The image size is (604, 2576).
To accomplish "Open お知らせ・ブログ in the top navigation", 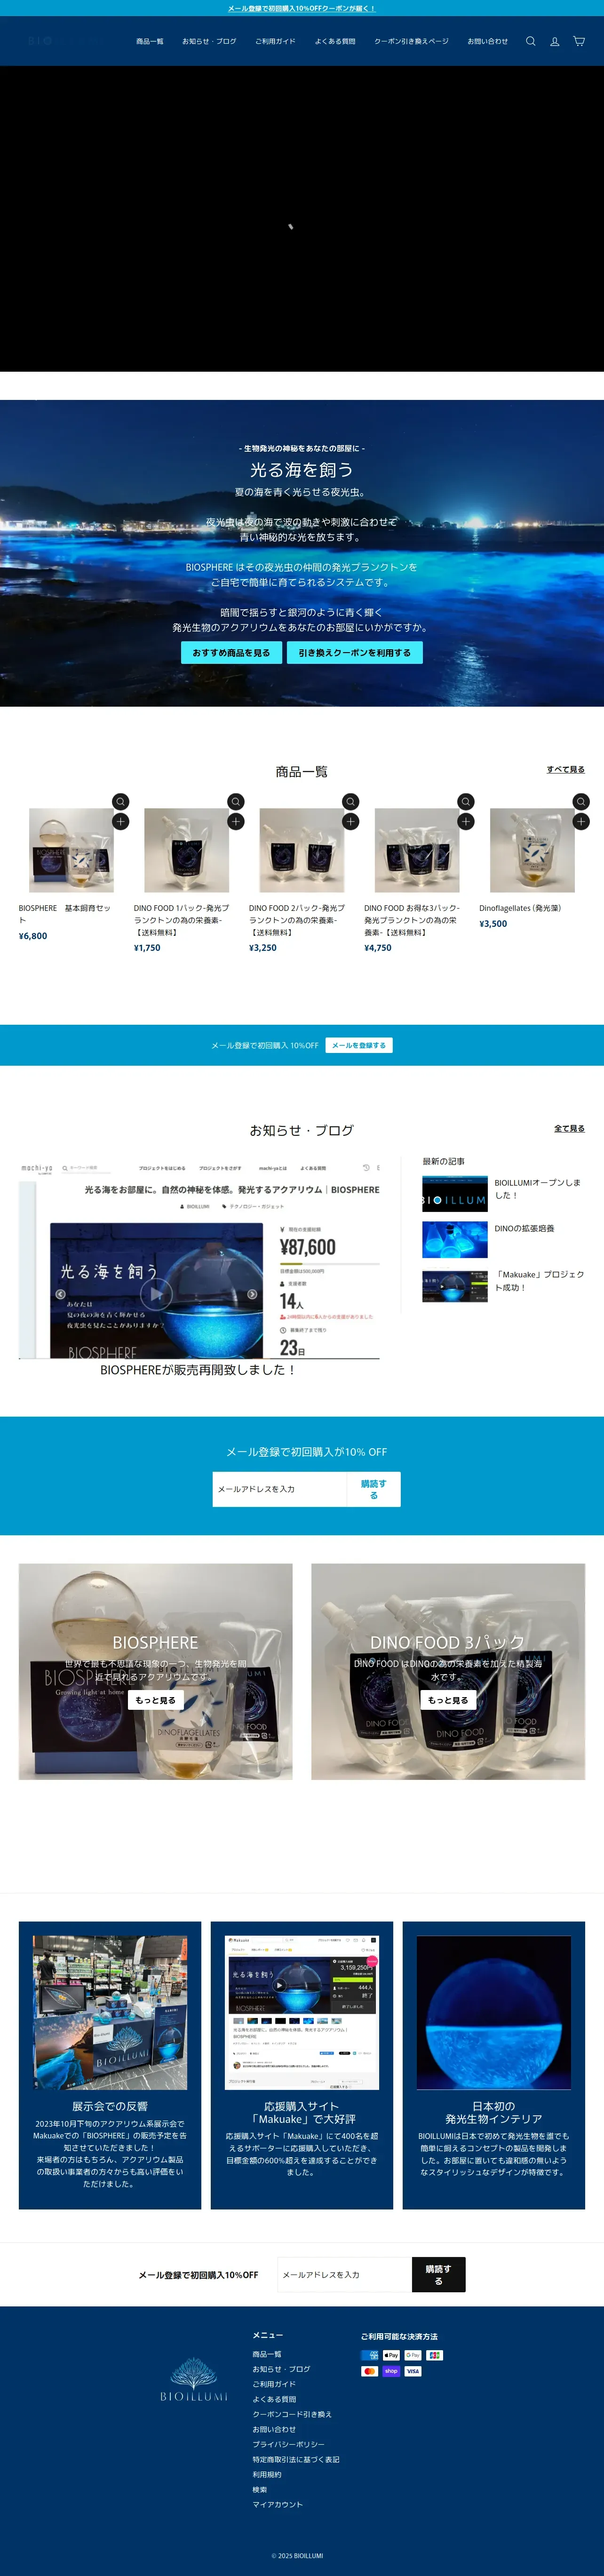I will 209,41.
